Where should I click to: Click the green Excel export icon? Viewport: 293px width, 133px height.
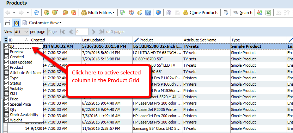(269, 13)
